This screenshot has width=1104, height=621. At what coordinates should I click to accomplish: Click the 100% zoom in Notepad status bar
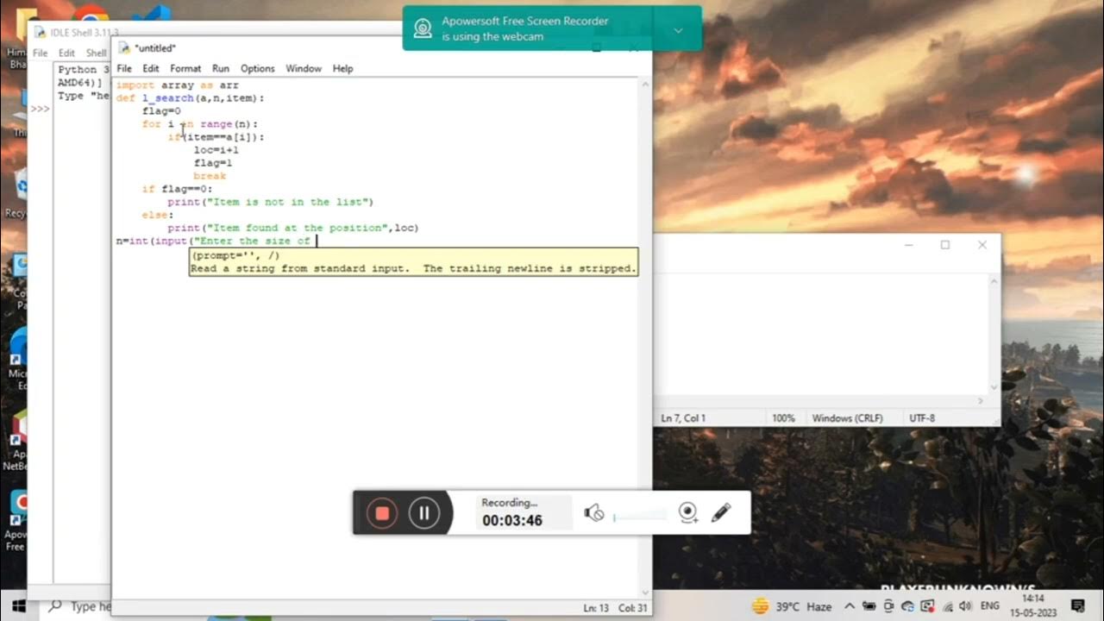(x=783, y=418)
